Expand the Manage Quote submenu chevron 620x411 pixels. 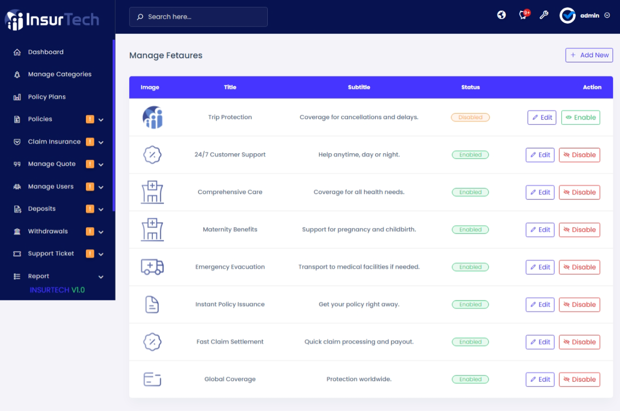point(101,165)
